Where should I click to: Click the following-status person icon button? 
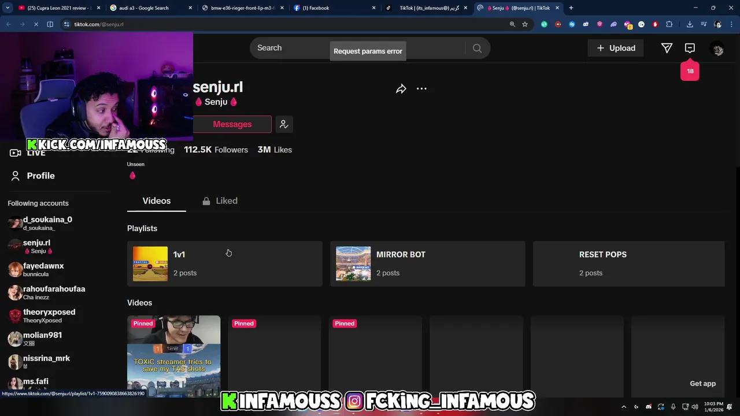284,124
